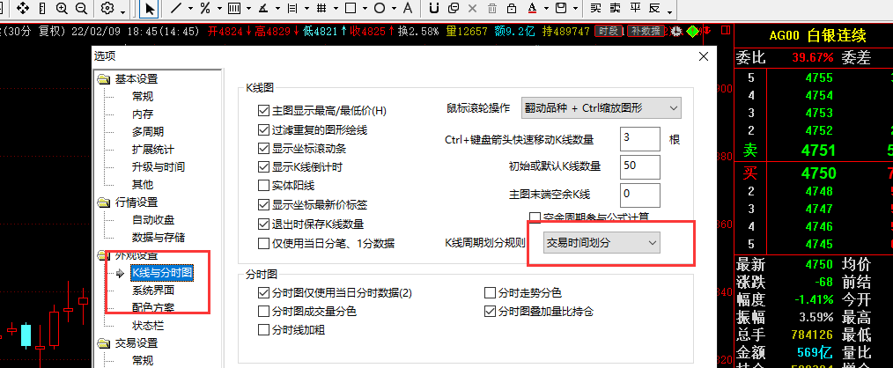Collapse the 交易设置 folder
This screenshot has width=893, height=368.
pos(104,343)
